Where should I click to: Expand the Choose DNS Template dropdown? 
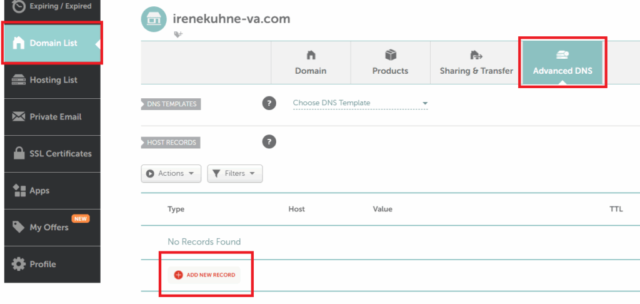click(360, 103)
